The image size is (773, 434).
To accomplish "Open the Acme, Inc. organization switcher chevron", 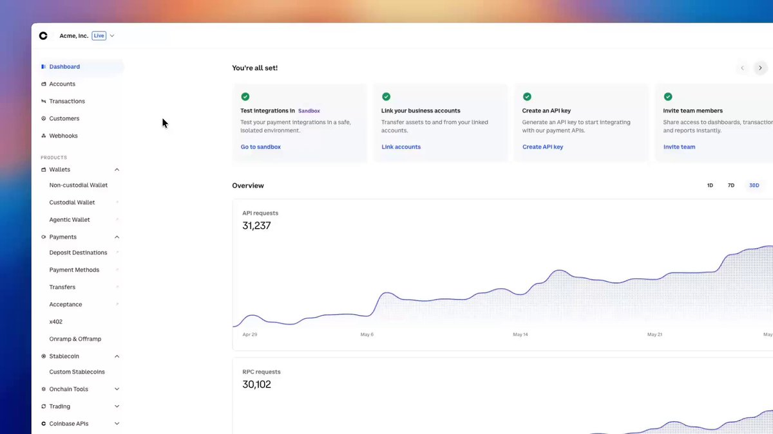I will click(x=112, y=36).
